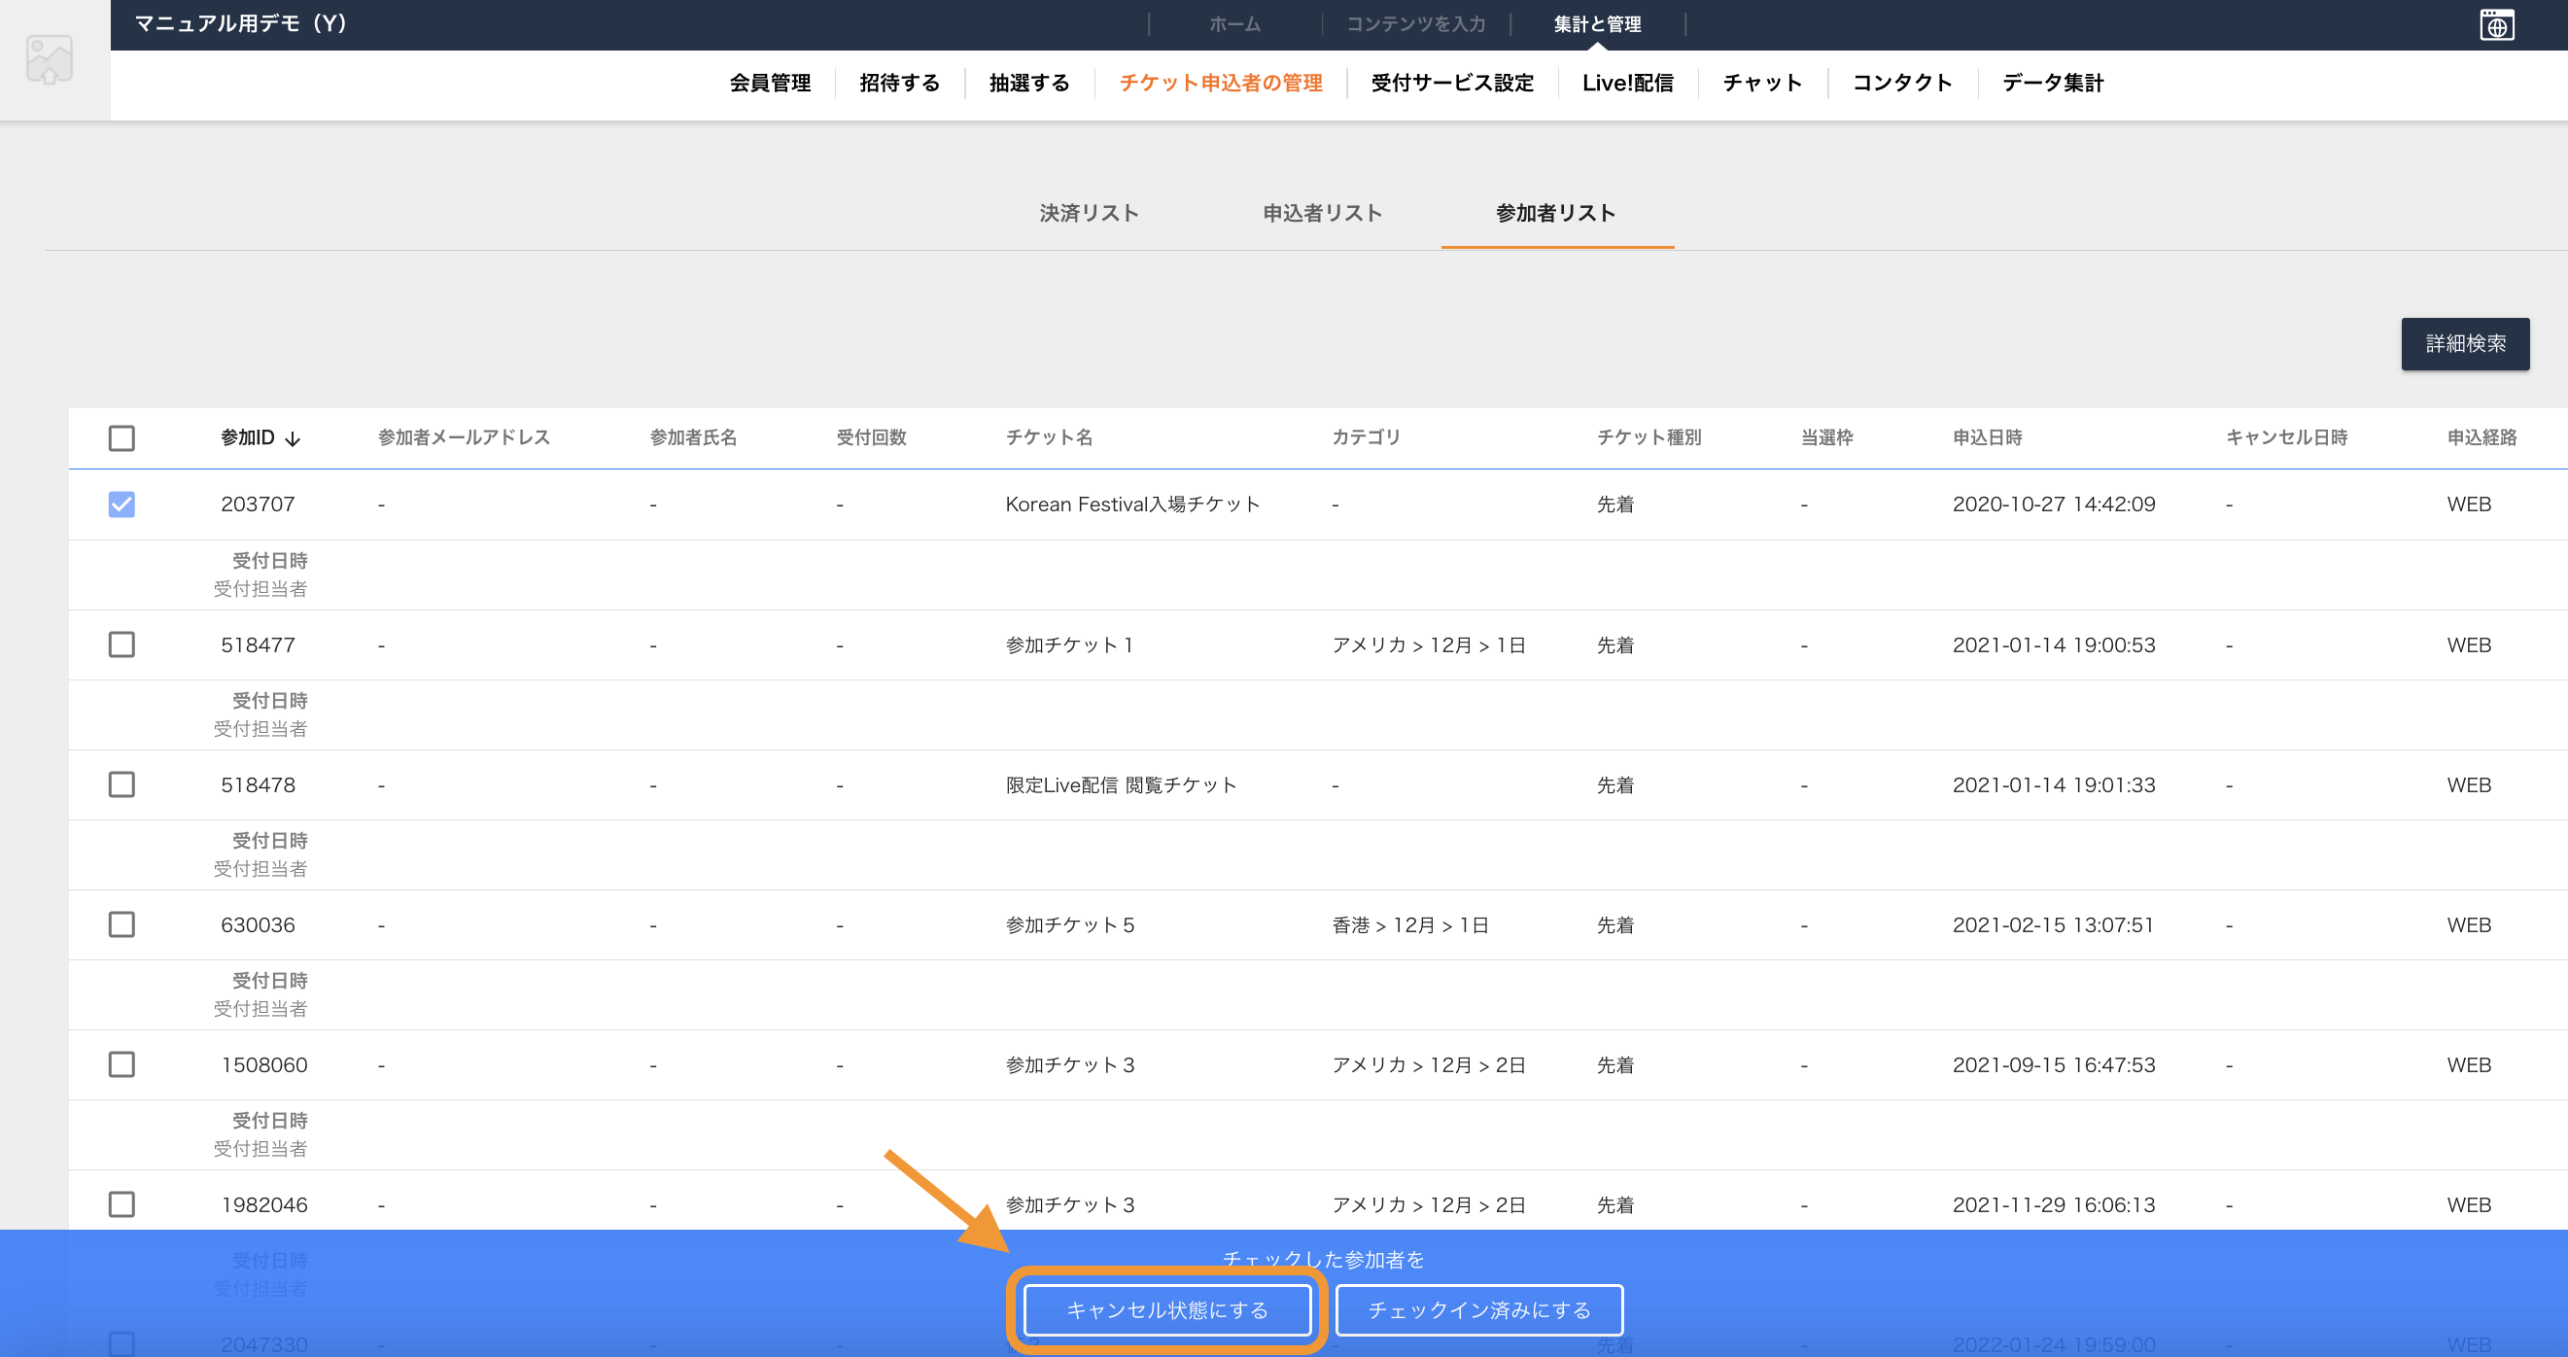Screen dimensions: 2568x1357
Task: Check the checkbox for ID 518477
Action: [121, 645]
